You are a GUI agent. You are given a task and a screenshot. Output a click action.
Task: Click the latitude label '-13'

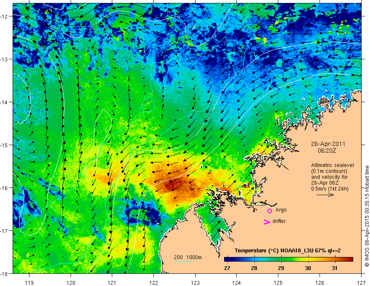[5, 59]
